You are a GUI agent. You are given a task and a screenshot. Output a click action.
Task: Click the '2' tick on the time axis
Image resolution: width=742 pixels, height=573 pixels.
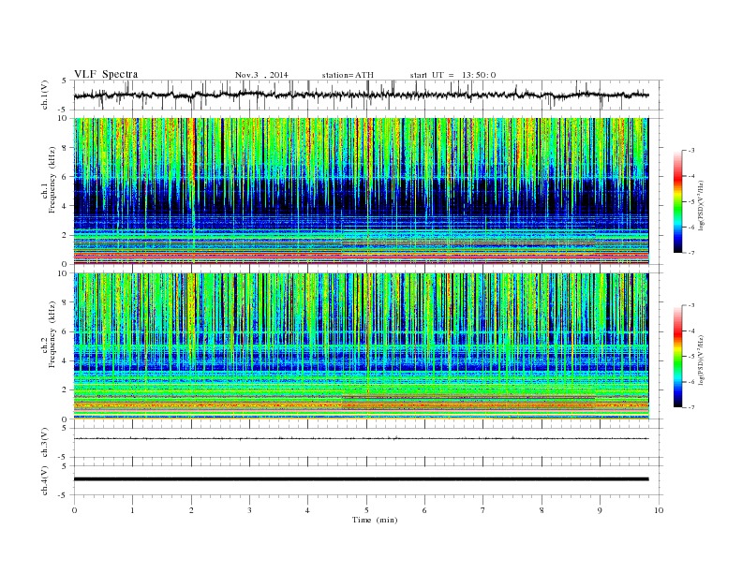(191, 510)
